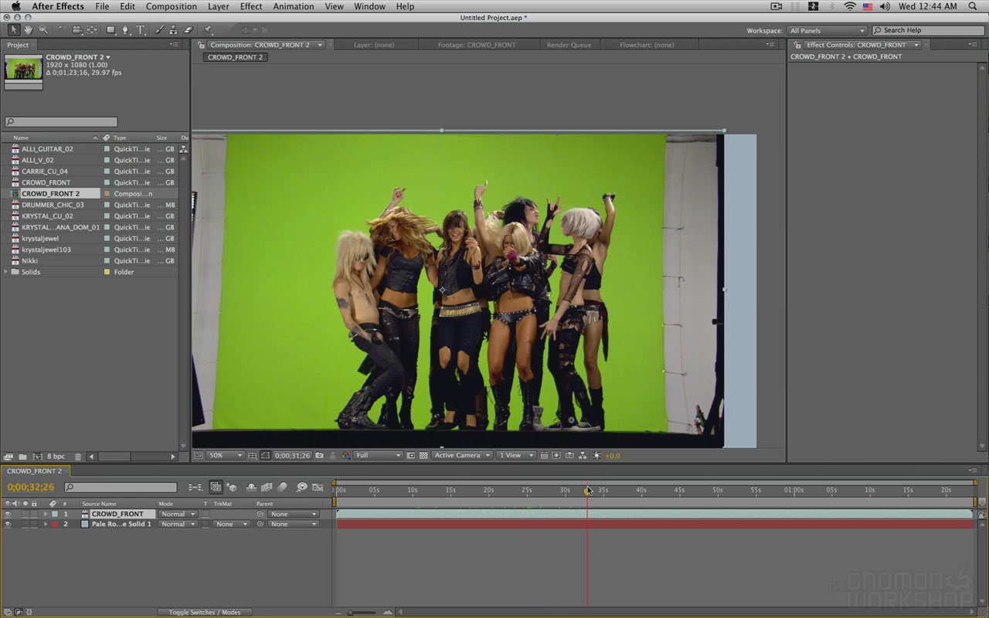
Task: Expand the Solids folder in Project
Action: point(6,272)
